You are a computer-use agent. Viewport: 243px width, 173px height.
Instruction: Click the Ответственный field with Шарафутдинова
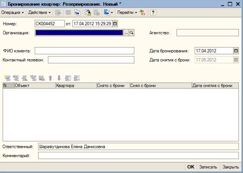(x=138, y=147)
